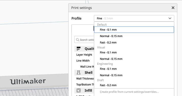Click the Search settings field
Screen dimensions: 182x96
pyautogui.click(x=84, y=40)
